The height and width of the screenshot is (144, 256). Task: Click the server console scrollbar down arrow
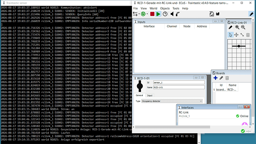click(199, 143)
